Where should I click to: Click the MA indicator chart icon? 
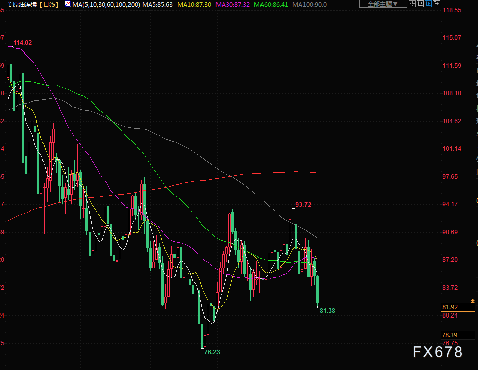point(68,4)
